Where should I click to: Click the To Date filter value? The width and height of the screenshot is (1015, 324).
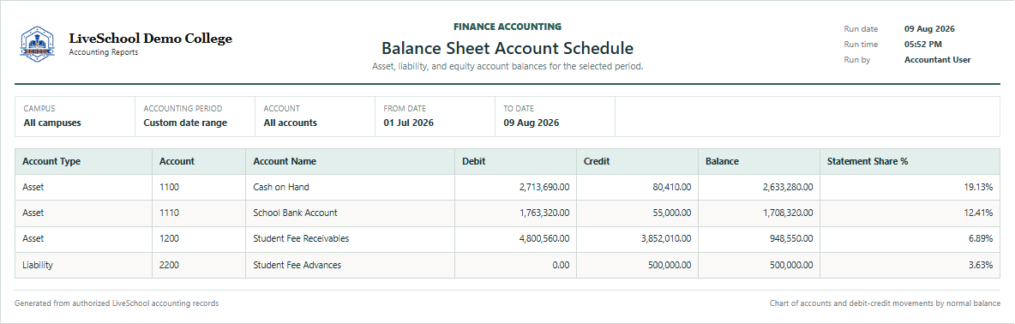pos(531,123)
